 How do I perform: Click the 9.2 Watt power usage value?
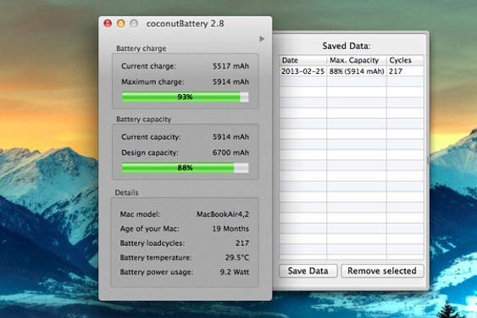[235, 272]
